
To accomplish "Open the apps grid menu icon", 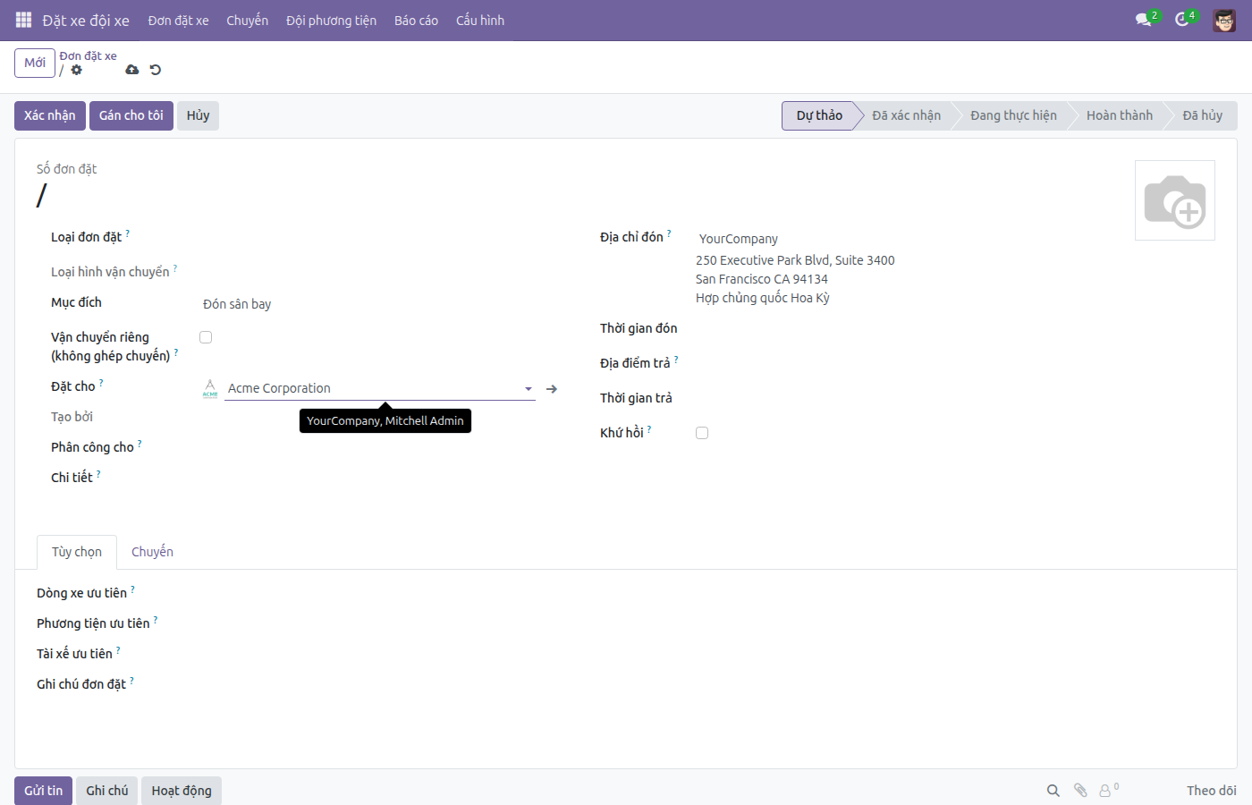I will pyautogui.click(x=23, y=20).
